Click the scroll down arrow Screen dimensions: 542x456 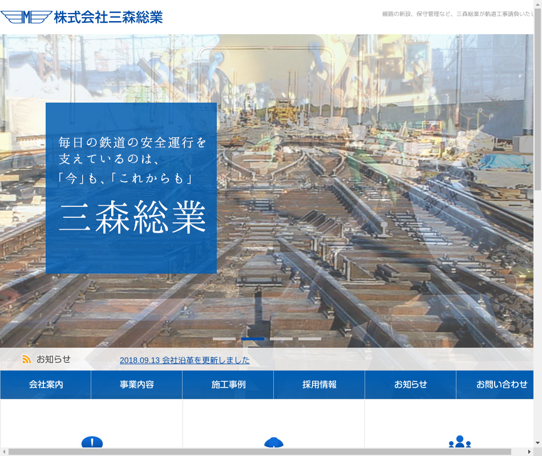[537, 443]
